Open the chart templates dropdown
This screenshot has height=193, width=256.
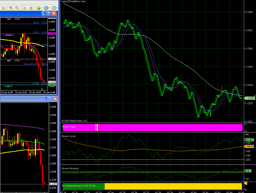tap(54, 8)
